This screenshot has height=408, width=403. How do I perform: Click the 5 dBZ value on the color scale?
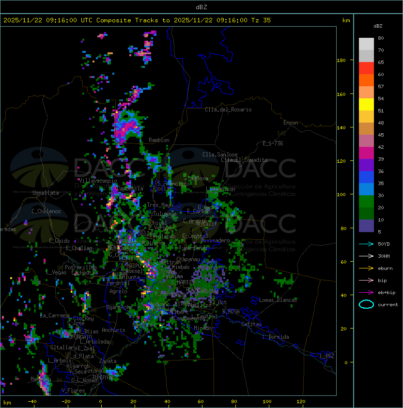pyautogui.click(x=379, y=232)
